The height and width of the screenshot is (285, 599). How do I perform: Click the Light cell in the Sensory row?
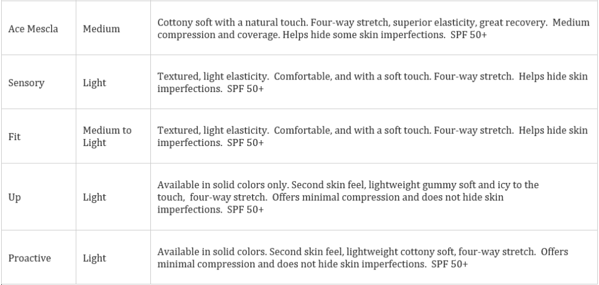[94, 83]
